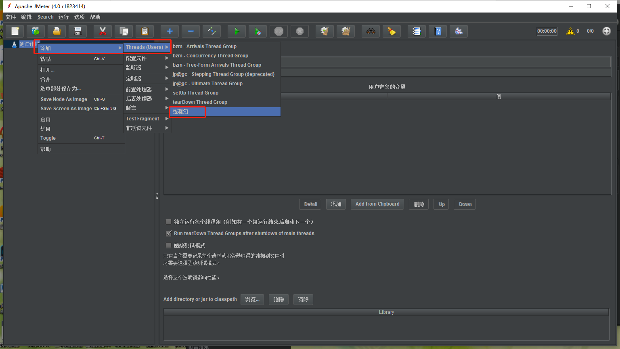Viewport: 620px width, 349px height.
Task: Click the Up button
Action: [x=441, y=204]
